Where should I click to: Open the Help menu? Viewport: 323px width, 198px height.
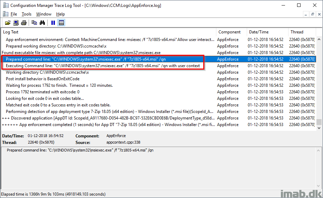(x=60, y=14)
